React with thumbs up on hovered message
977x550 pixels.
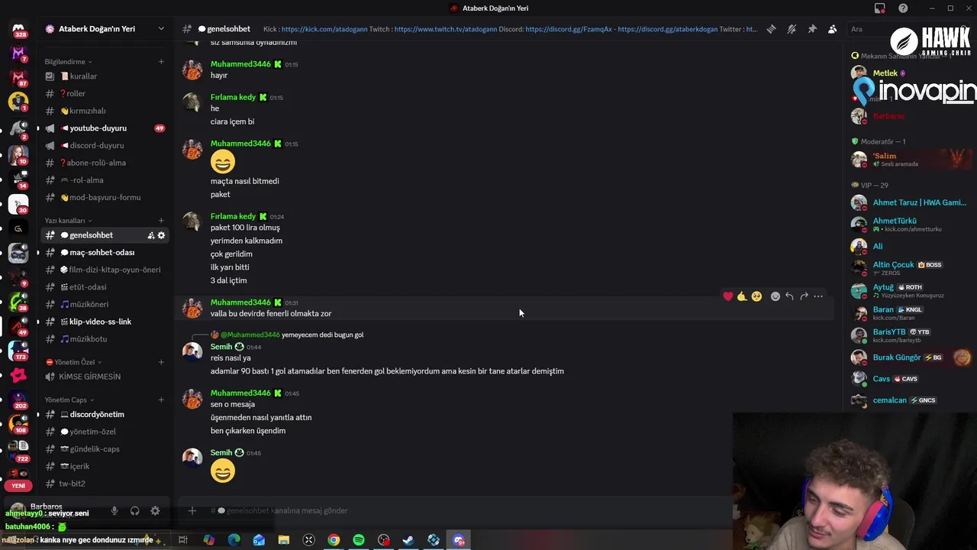click(742, 296)
